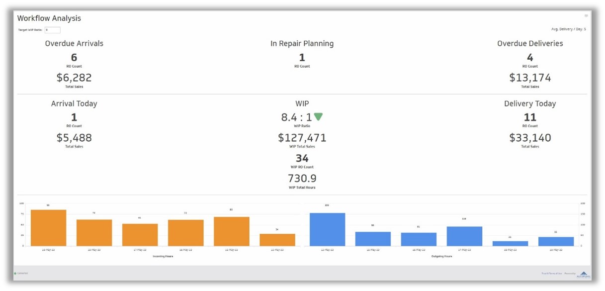Click the In Repair Planning RO count
The width and height of the screenshot is (605, 291).
click(x=302, y=58)
